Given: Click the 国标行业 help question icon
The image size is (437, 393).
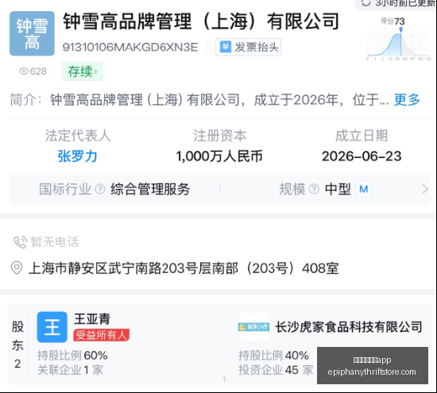Looking at the screenshot, I should pos(100,189).
